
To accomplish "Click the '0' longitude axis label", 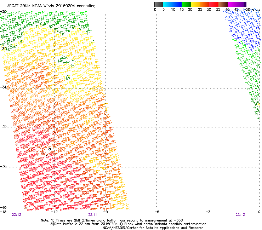I will (x=259, y=212).
